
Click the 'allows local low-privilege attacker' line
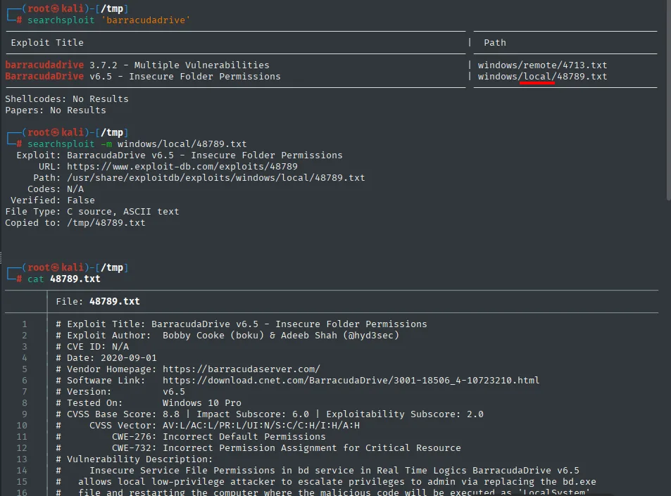[326, 481]
